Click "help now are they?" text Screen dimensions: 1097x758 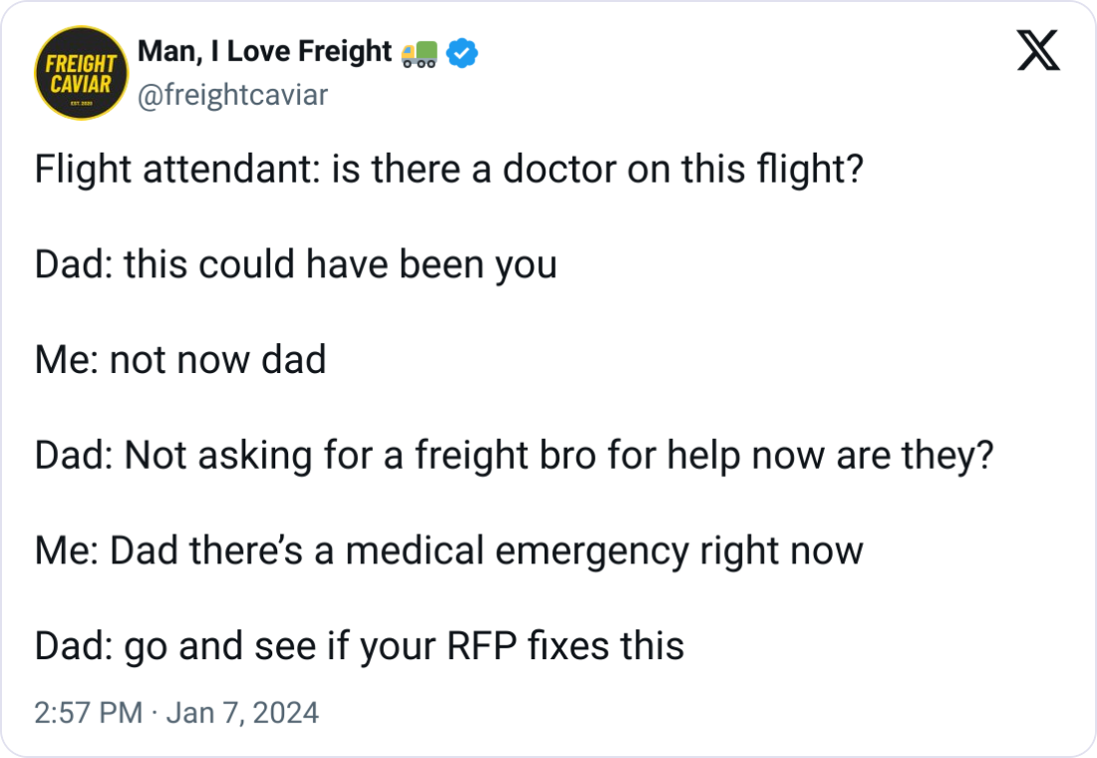click(x=844, y=455)
